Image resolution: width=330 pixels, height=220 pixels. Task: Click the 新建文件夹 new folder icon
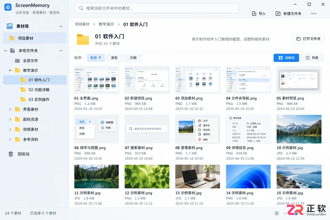pos(278,13)
